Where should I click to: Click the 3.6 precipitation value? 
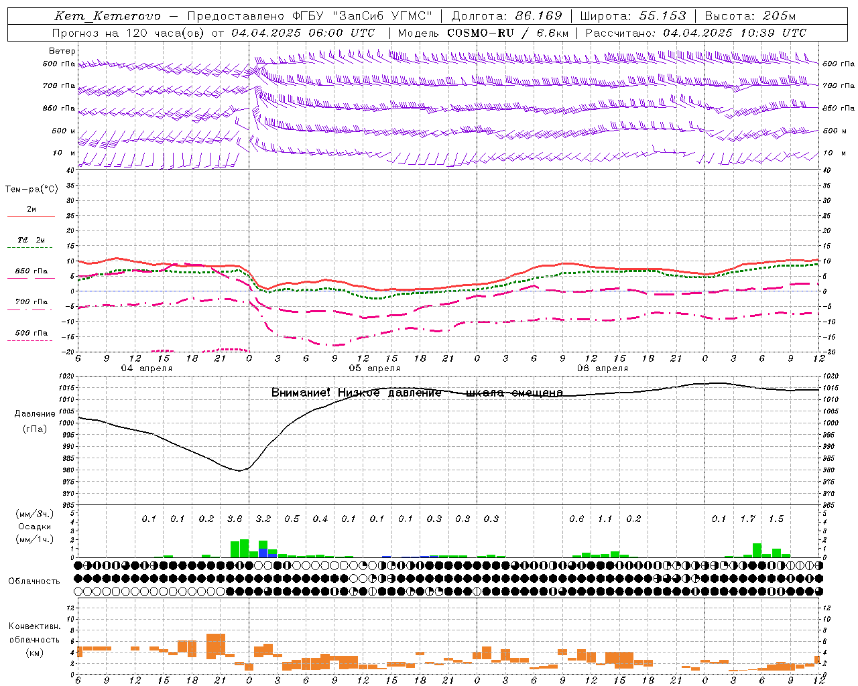coord(235,519)
